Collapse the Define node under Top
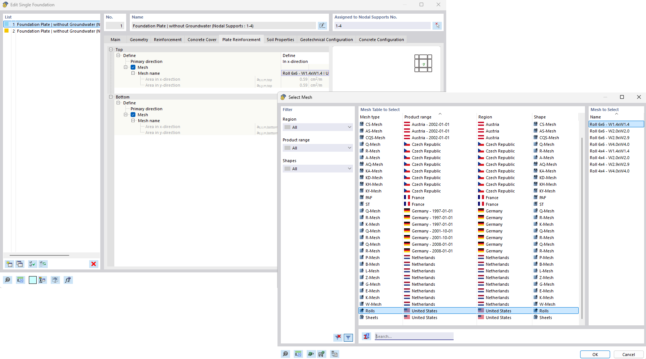 (118, 56)
